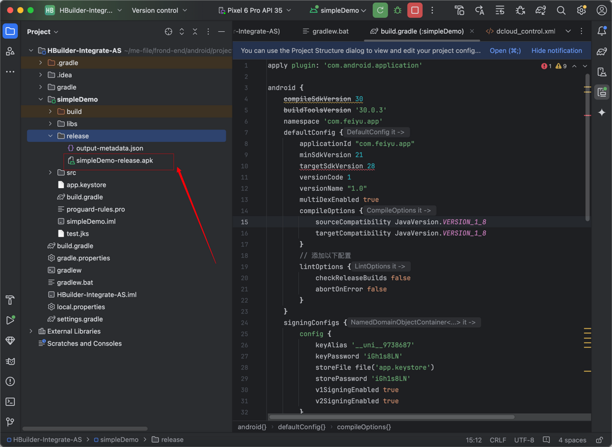Sync project with Gradle files elephant icon
This screenshot has height=447, width=612.
point(540,11)
